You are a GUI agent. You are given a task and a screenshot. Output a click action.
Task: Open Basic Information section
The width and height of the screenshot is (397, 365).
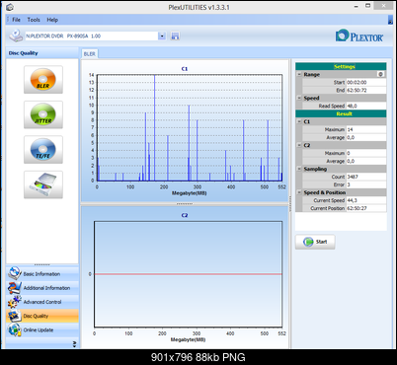pos(42,273)
